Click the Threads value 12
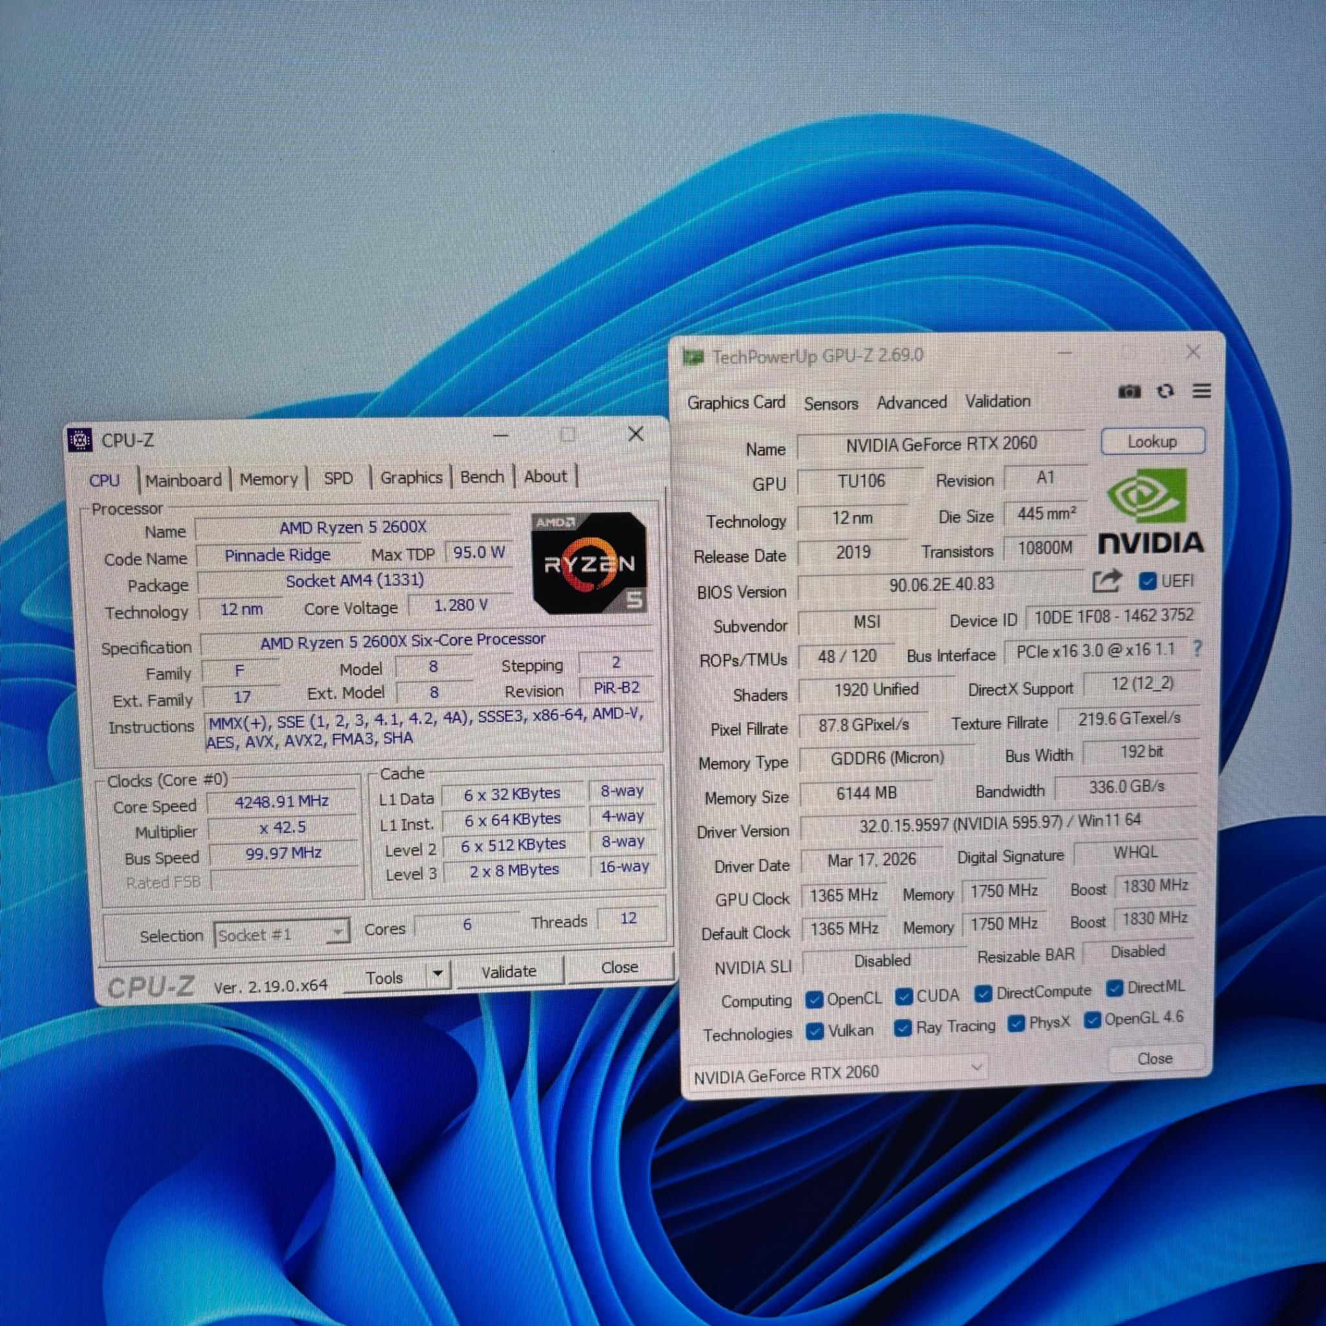The image size is (1326, 1326). (628, 918)
